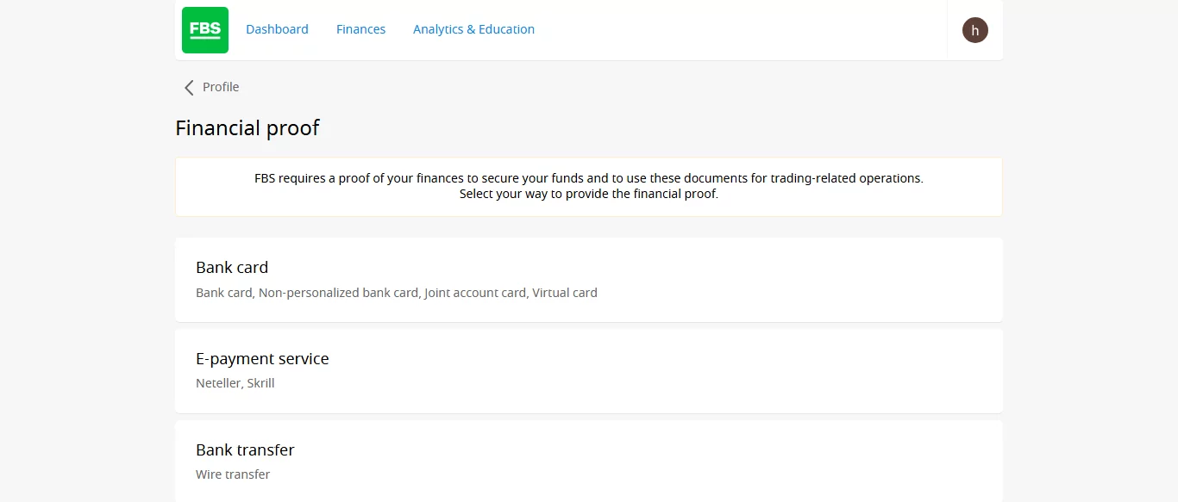Open the Finances menu item

tap(360, 29)
